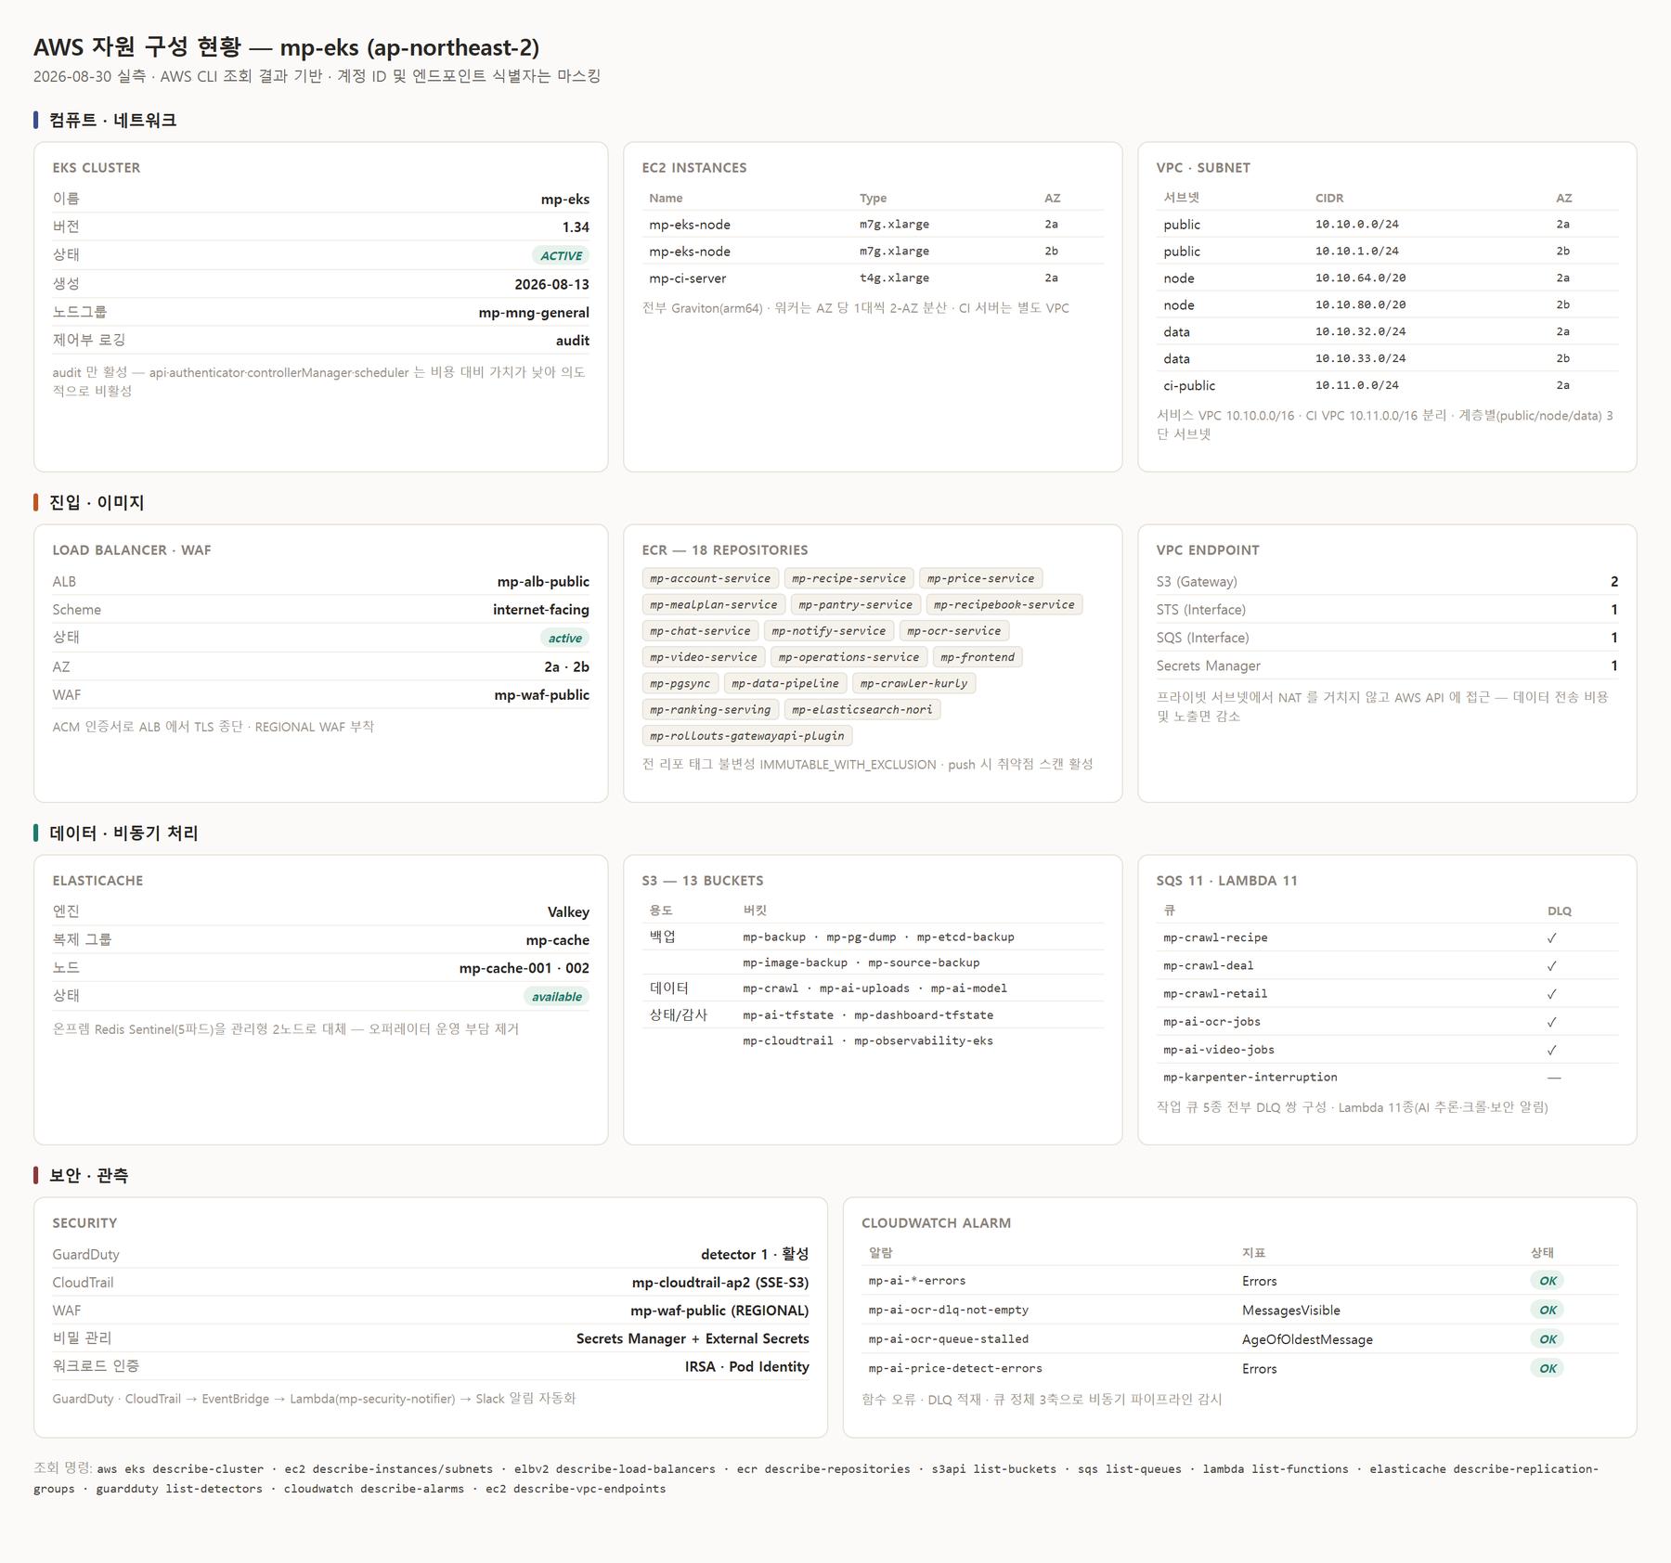Image resolution: width=1671 pixels, height=1563 pixels.
Task: Click CIDR 10.10.64.0/20 in subnet table
Action: (1360, 278)
